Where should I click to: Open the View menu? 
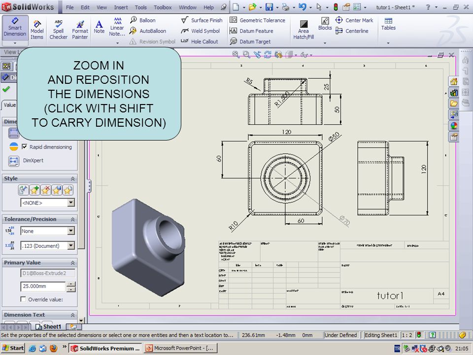click(x=101, y=7)
